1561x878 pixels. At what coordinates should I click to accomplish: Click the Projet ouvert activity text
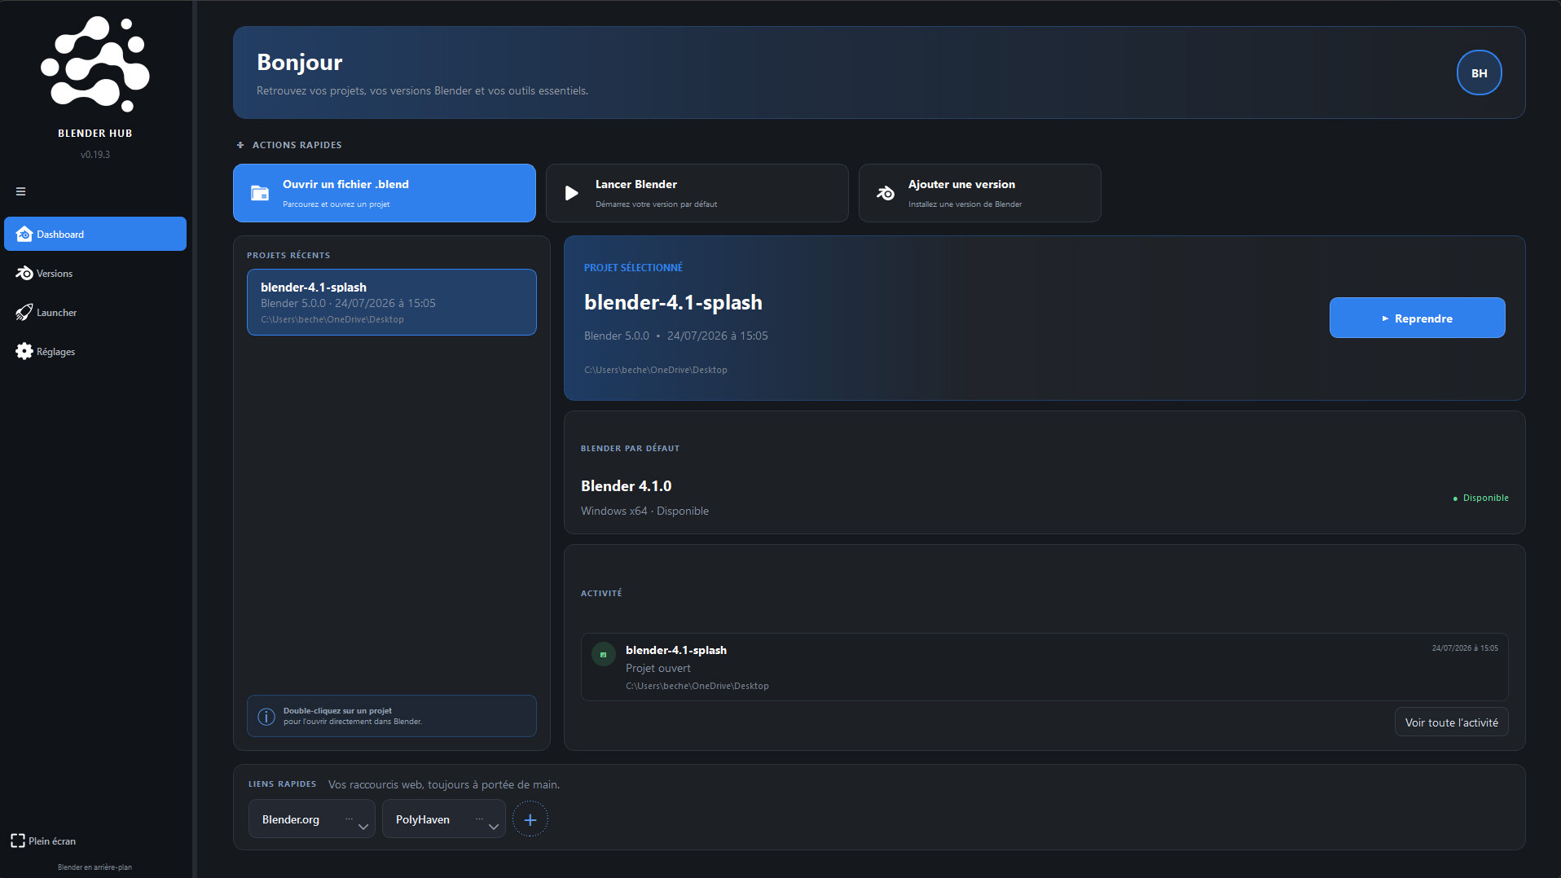pos(658,668)
